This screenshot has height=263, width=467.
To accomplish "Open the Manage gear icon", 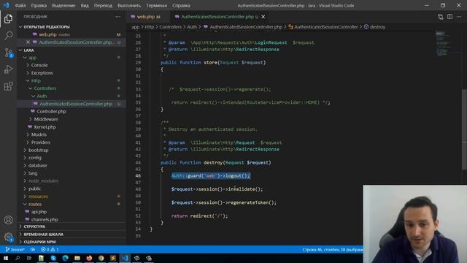I will point(8,237).
